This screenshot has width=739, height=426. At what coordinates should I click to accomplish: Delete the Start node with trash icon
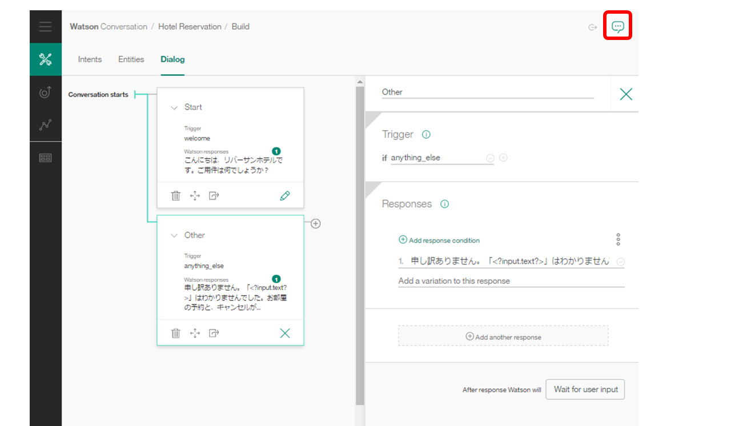point(176,196)
